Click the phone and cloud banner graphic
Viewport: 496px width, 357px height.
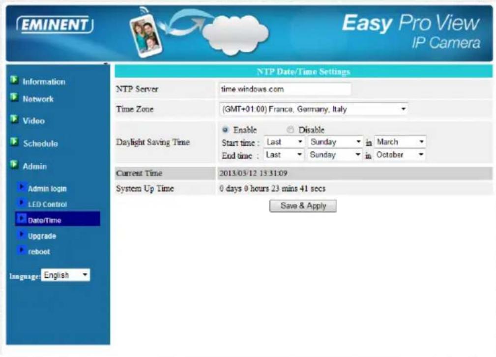[199, 31]
